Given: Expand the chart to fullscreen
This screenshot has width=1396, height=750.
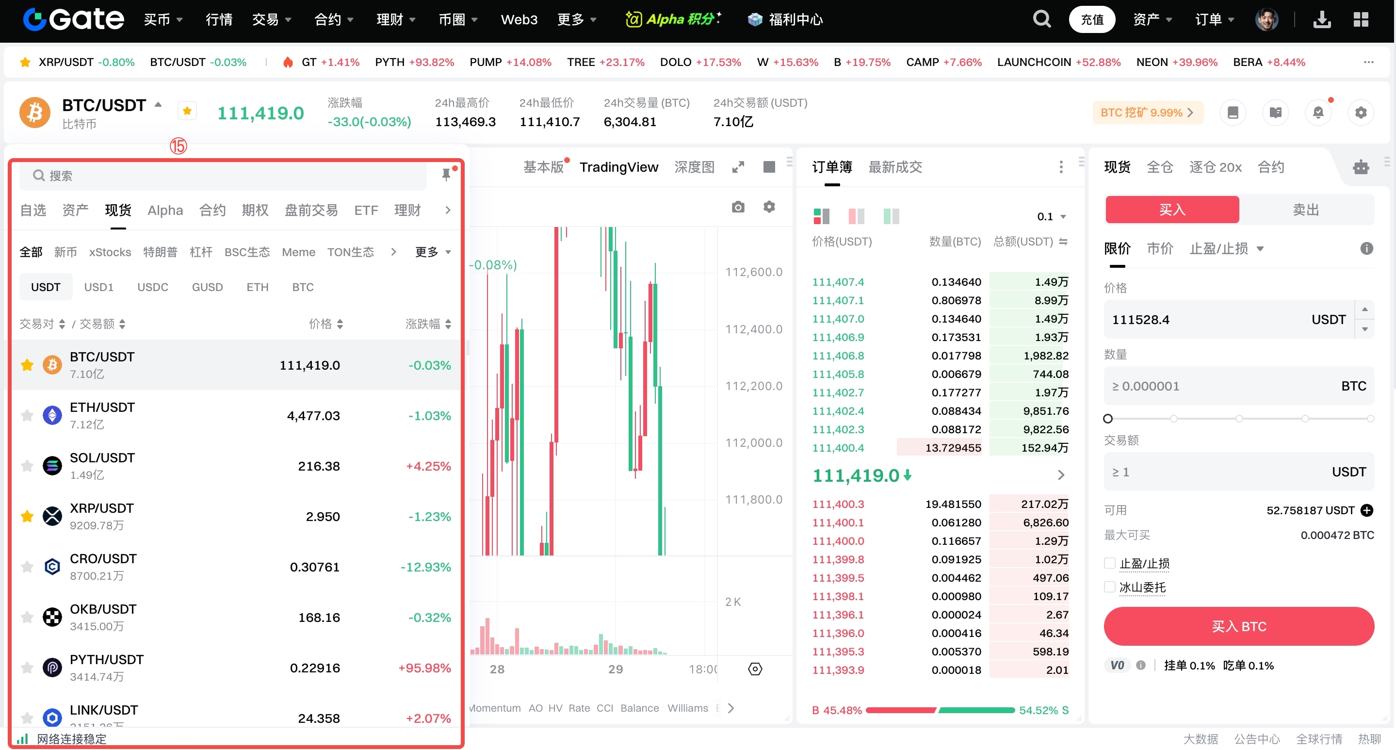Looking at the screenshot, I should tap(738, 167).
